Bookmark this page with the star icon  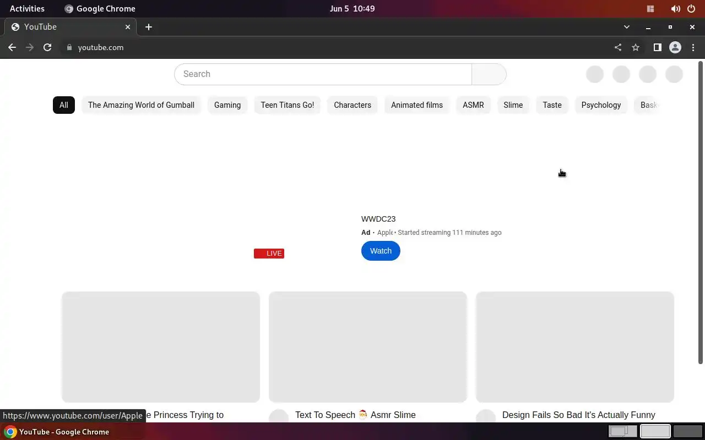[636, 47]
